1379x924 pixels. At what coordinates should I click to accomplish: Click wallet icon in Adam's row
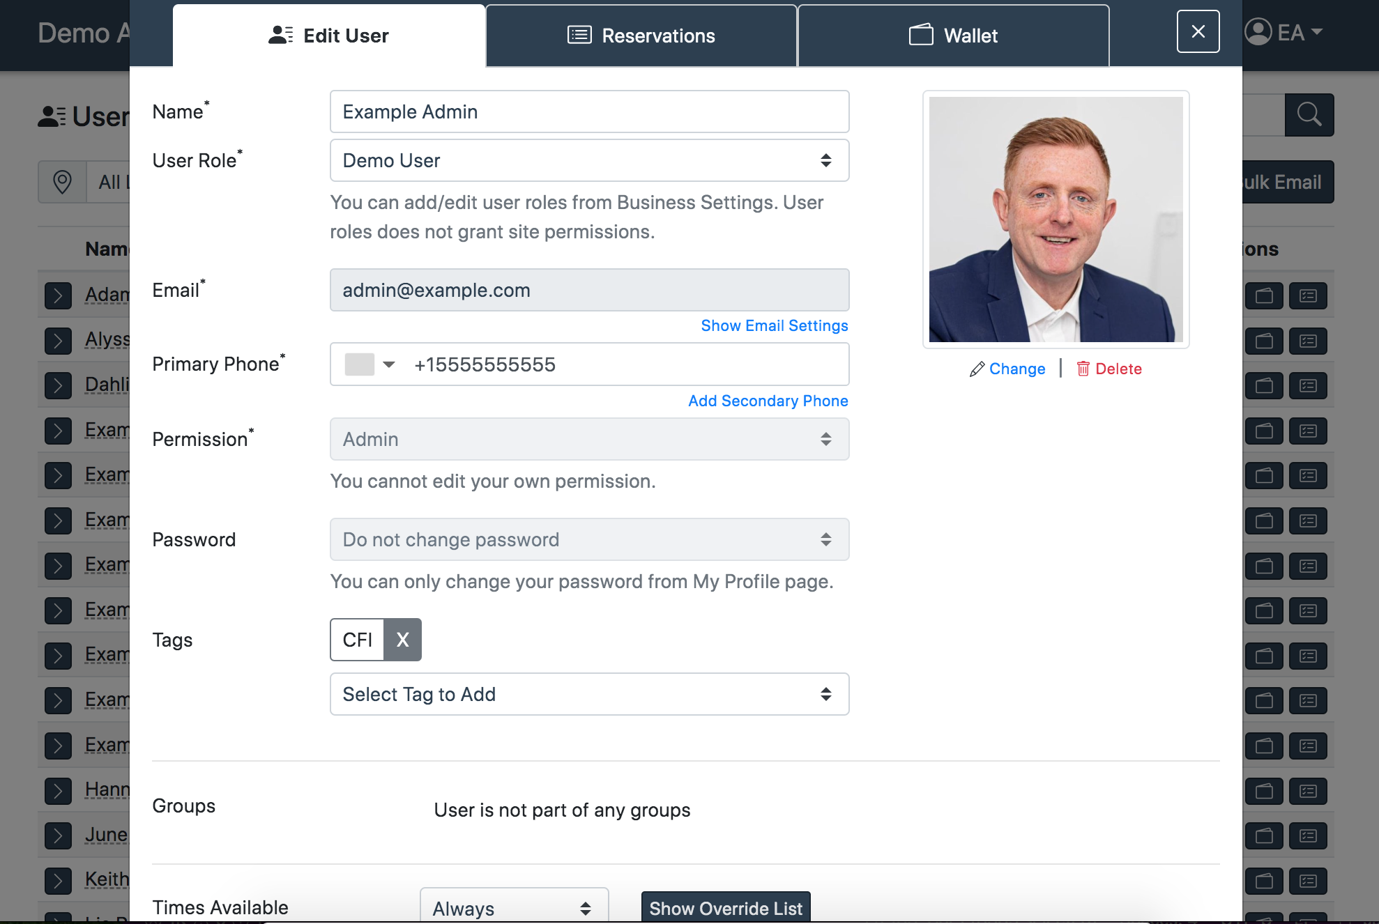pyautogui.click(x=1264, y=295)
